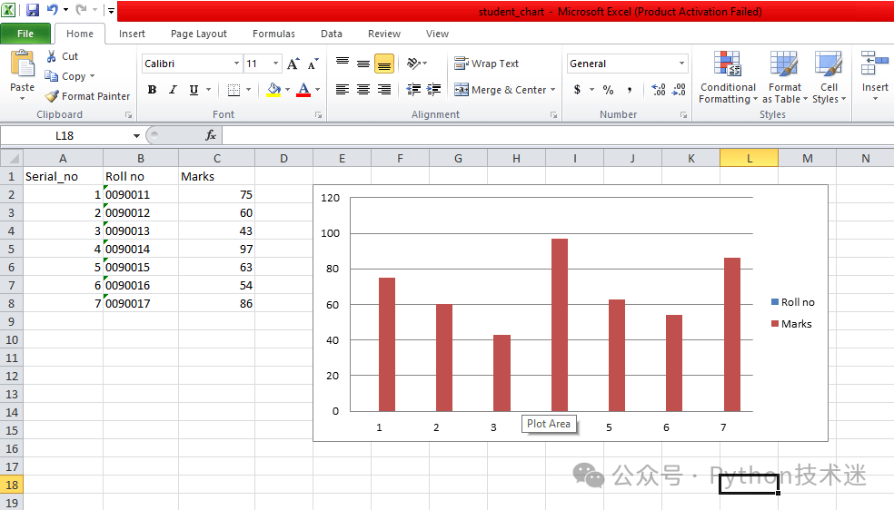Select Marks legend entry in chart
This screenshot has width=894, height=510.
click(x=791, y=324)
